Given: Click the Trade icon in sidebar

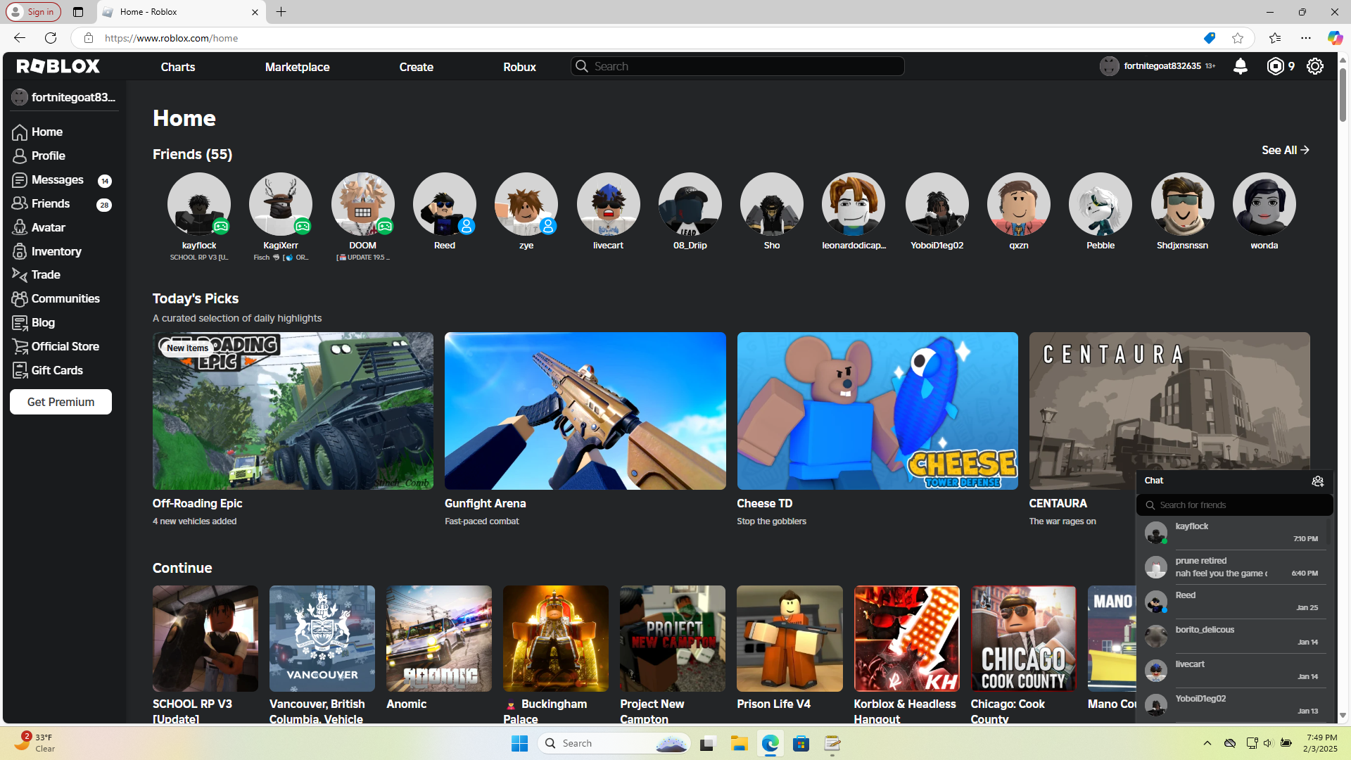Looking at the screenshot, I should point(20,275).
